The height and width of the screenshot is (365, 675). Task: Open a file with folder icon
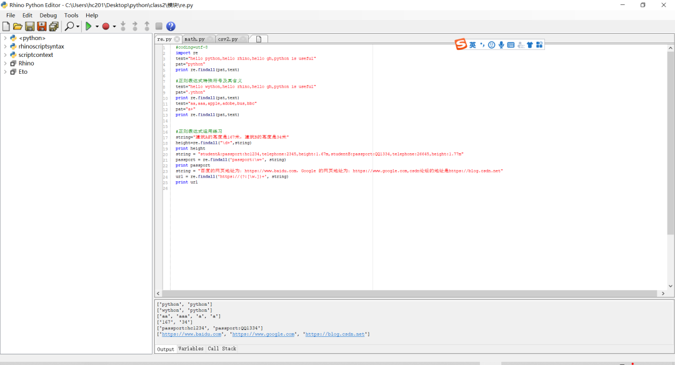(x=17, y=26)
